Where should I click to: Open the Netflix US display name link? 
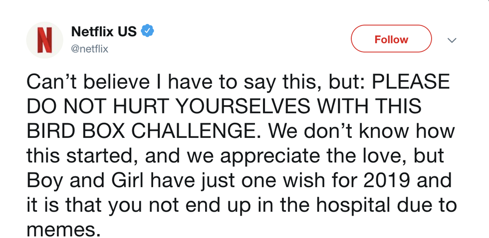pos(104,31)
